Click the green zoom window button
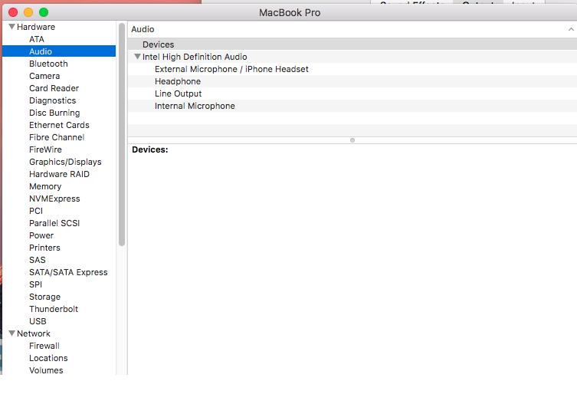577x404 pixels. (x=44, y=12)
